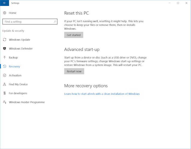
Task: Select Activation in the sidebar
Action: tap(15, 75)
